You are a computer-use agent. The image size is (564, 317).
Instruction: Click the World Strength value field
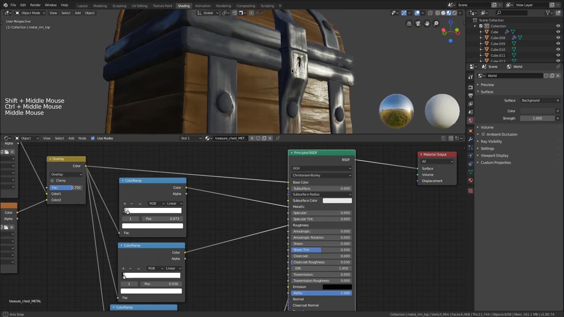click(x=537, y=118)
